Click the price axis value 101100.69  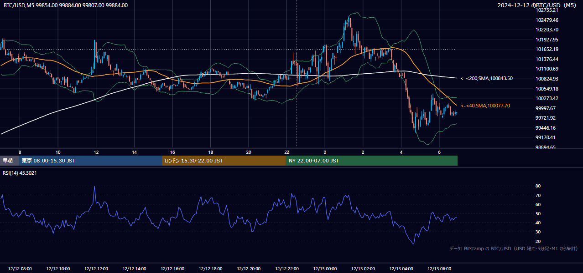point(547,69)
